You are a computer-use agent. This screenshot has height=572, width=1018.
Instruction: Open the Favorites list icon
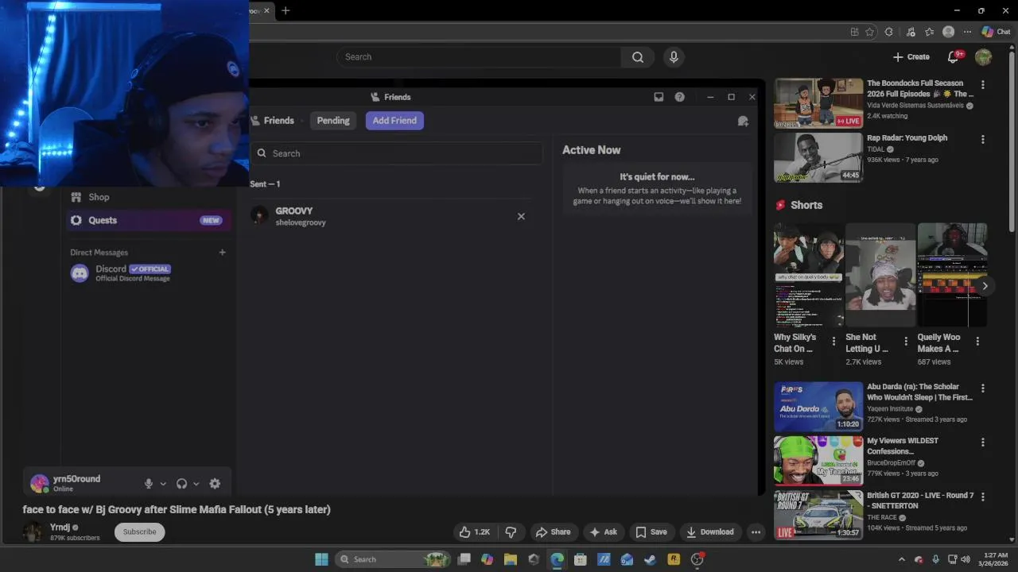(929, 32)
